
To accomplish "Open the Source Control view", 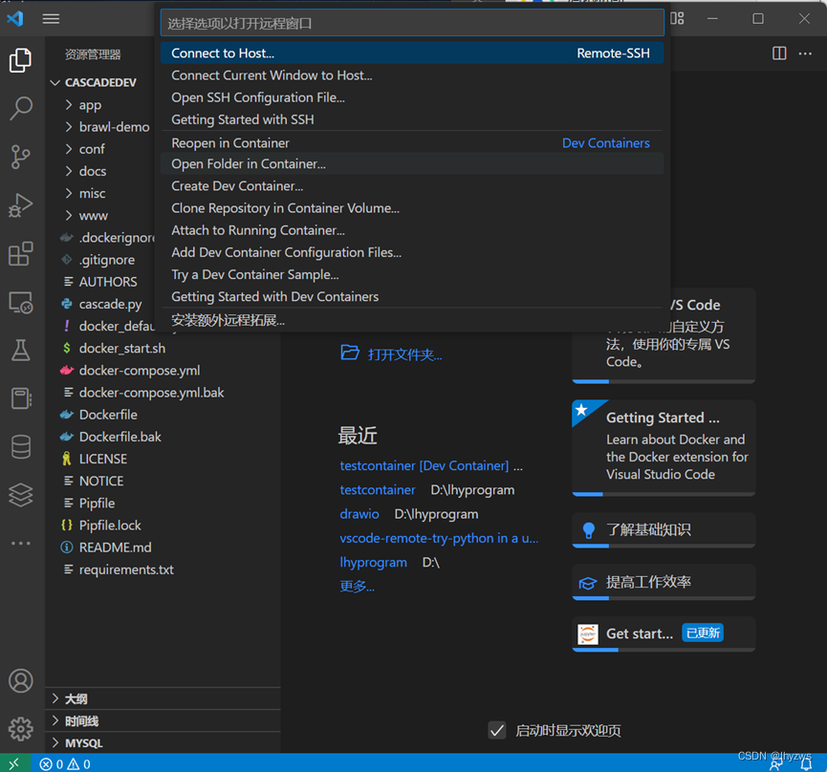I will click(21, 157).
